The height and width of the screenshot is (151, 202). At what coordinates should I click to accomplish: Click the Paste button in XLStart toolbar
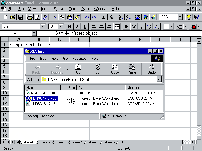132,69
